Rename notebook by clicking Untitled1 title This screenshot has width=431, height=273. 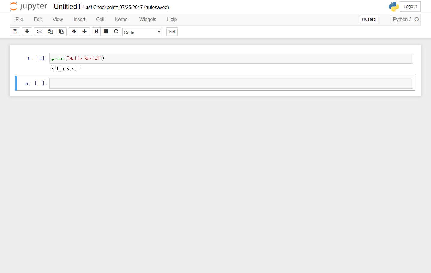tap(67, 7)
